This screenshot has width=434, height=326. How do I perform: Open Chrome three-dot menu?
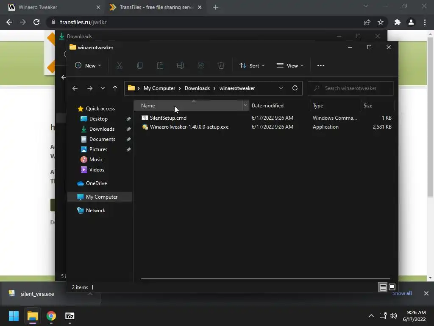[425, 22]
